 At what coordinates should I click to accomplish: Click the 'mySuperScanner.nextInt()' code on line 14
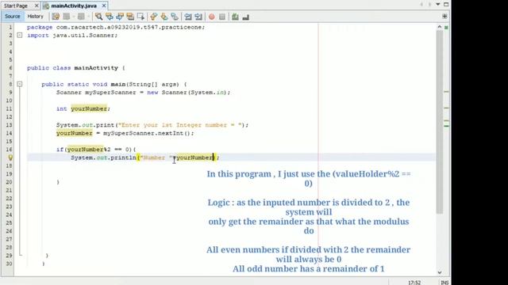[146, 133]
